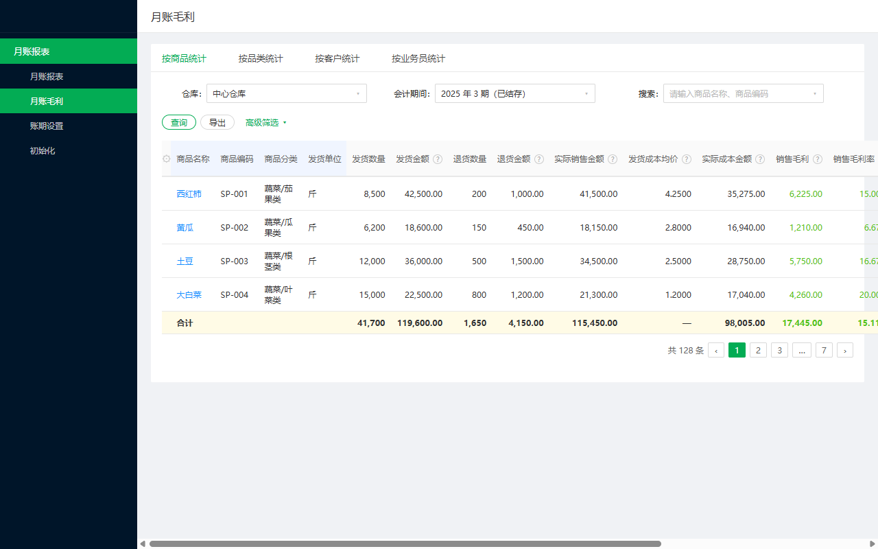
Task: Collapse the 月账报表 sidebar group header
Action: tap(69, 51)
